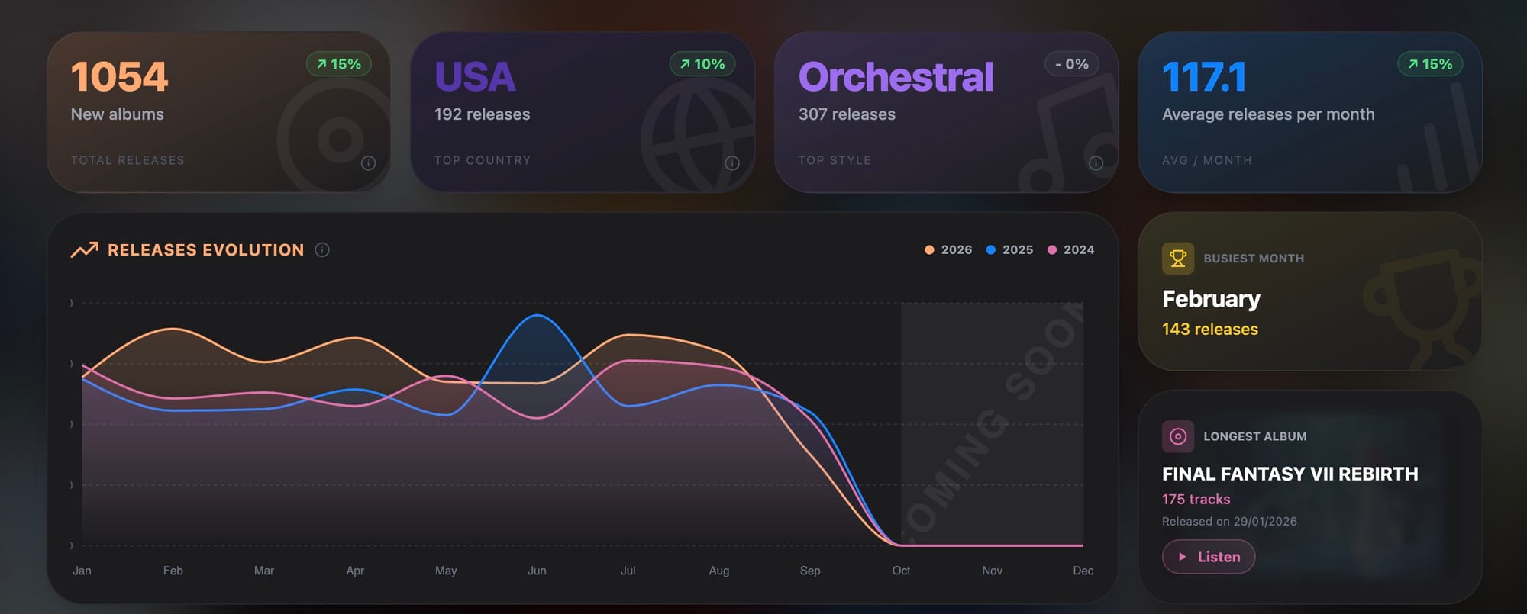The height and width of the screenshot is (614, 1527).
Task: Click the Oct label on chart axis
Action: 901,571
